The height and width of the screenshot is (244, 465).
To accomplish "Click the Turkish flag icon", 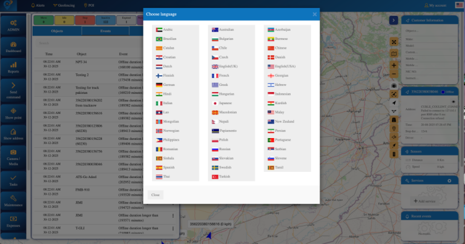I will 214,177.
